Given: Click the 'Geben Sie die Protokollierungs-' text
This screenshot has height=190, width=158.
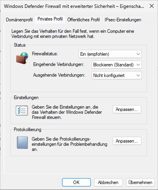Looking at the screenshot, I should click(70, 144).
